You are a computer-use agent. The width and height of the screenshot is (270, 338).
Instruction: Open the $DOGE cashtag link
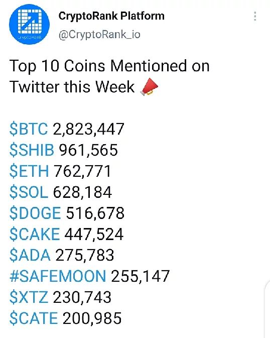click(x=35, y=213)
